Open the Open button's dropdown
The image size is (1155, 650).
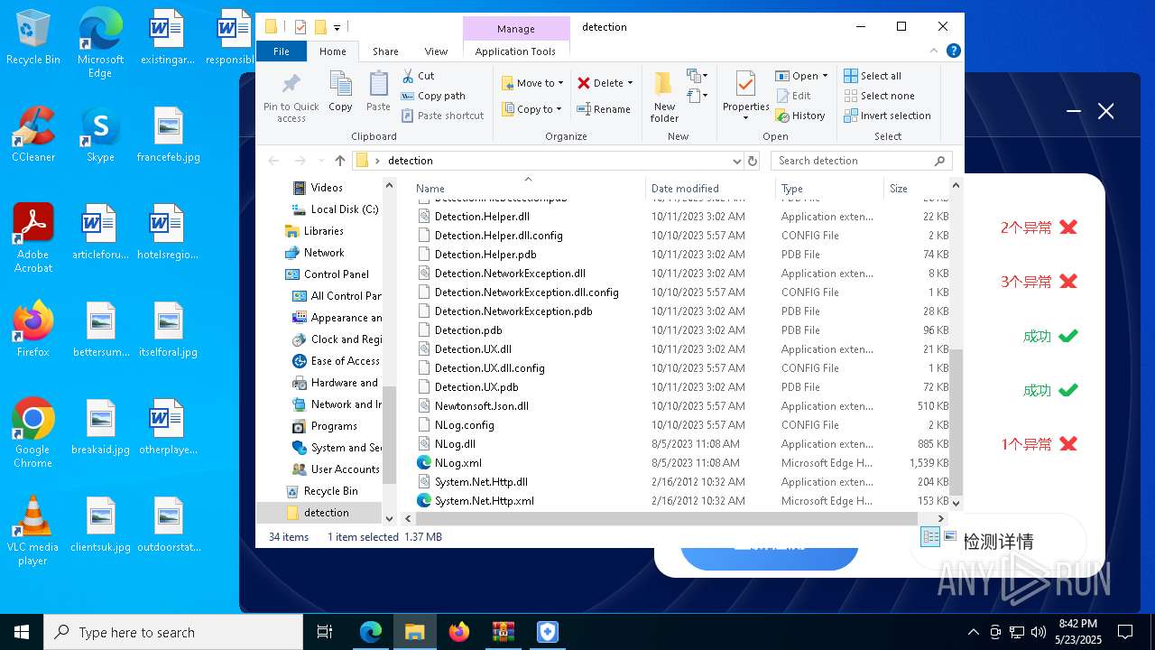825,76
